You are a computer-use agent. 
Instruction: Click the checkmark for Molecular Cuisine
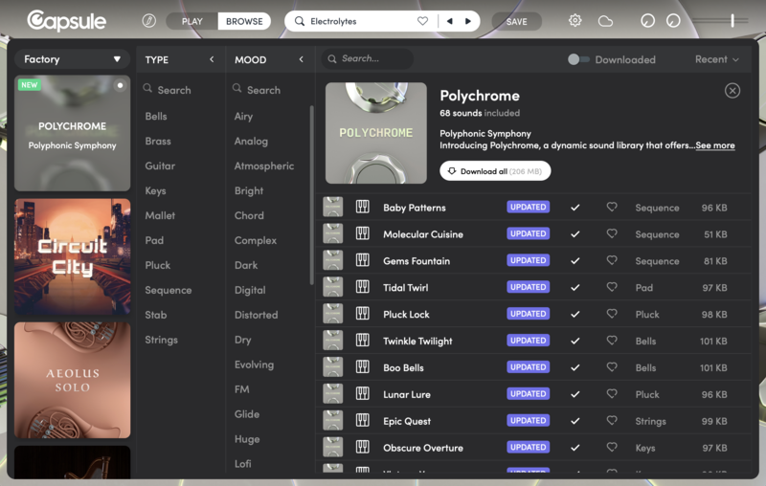coord(574,233)
